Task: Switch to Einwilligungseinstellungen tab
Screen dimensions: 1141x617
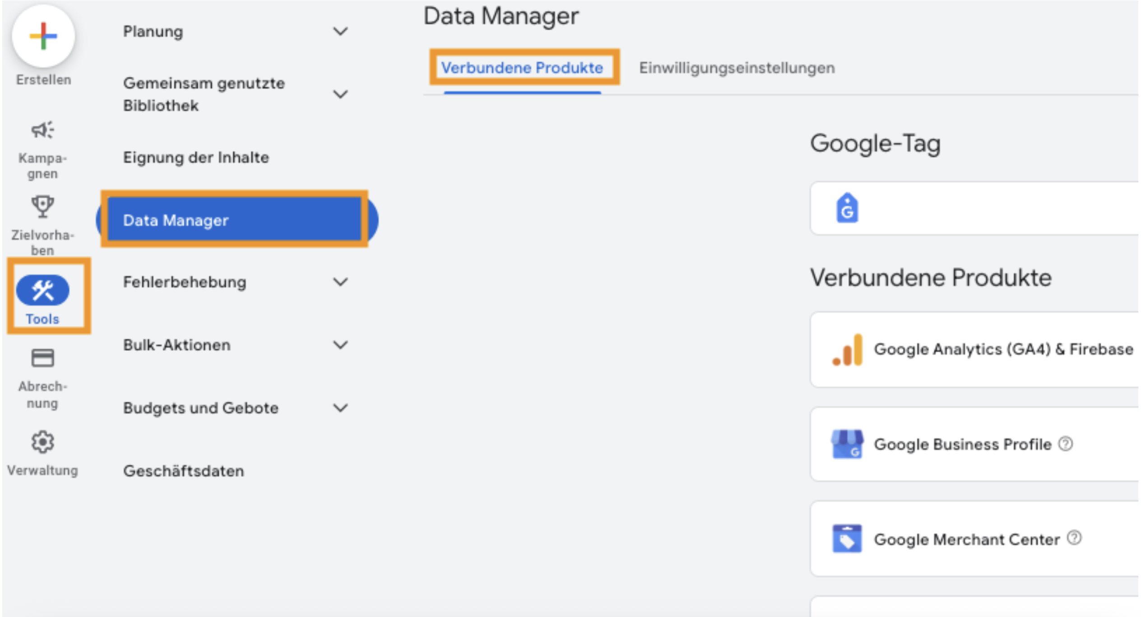Action: (737, 68)
